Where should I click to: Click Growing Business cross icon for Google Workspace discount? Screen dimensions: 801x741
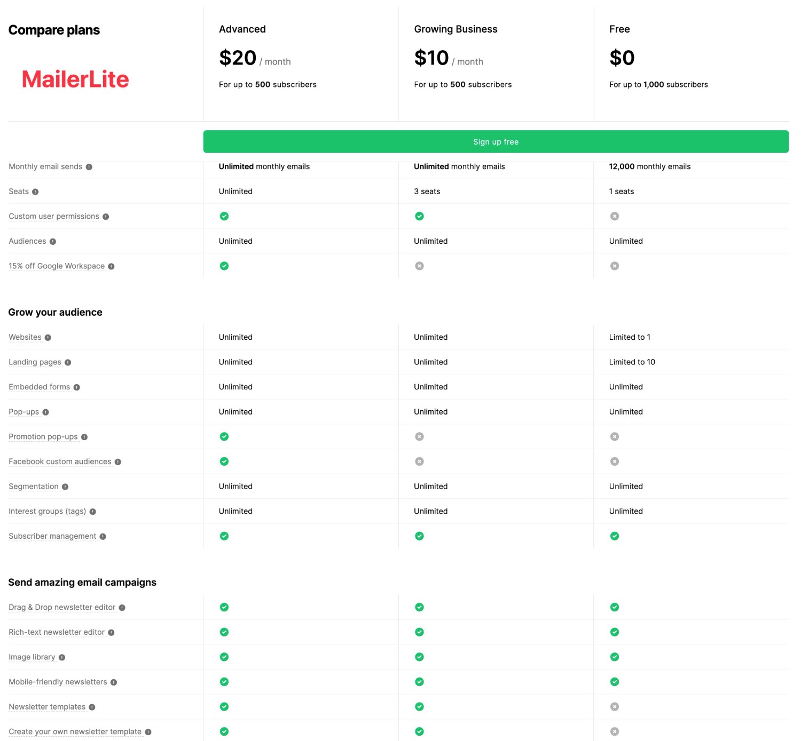click(x=420, y=266)
